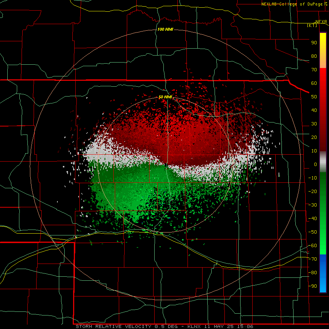Click the -90 value on the velocity scale
The height and width of the screenshot is (329, 329).
313,286
